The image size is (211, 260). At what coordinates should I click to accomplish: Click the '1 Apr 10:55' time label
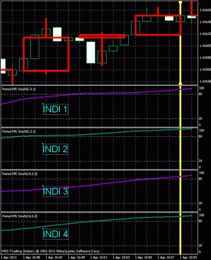(x=144, y=258)
